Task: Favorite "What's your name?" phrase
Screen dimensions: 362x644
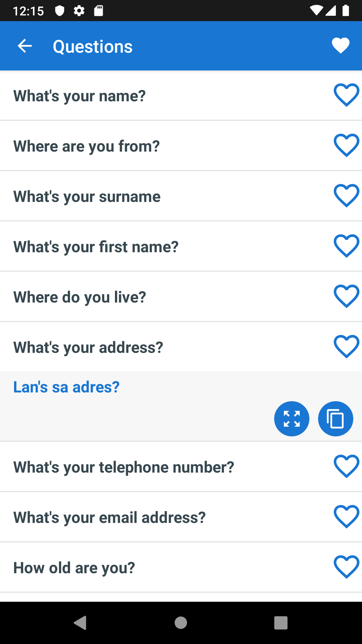Action: 346,95
